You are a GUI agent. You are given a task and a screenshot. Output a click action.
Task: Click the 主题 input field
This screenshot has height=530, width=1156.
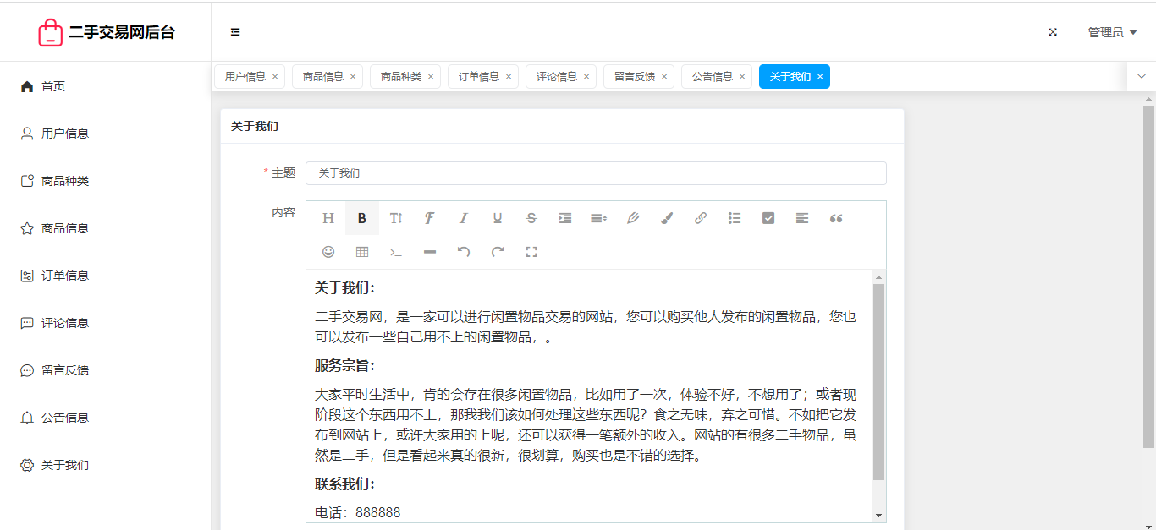point(596,173)
